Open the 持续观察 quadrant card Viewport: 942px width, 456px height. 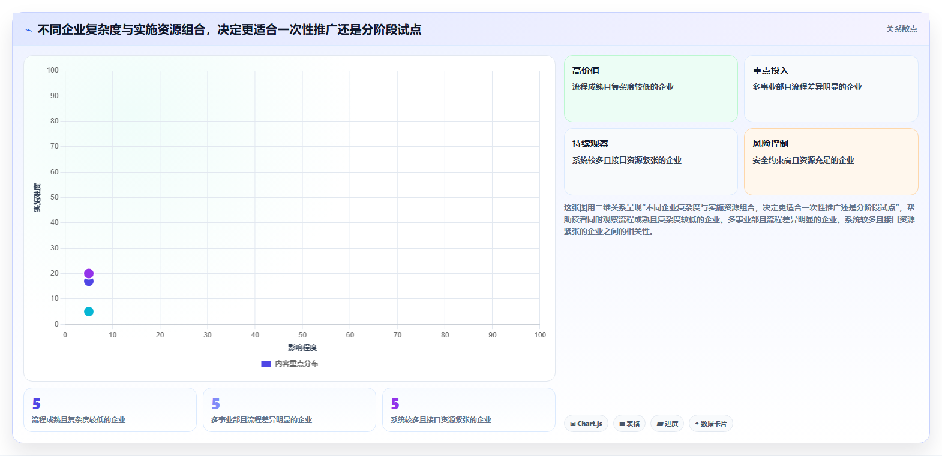pos(650,162)
